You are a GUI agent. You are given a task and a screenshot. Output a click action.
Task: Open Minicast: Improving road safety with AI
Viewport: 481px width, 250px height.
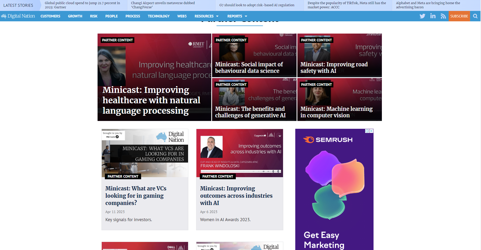pos(340,55)
